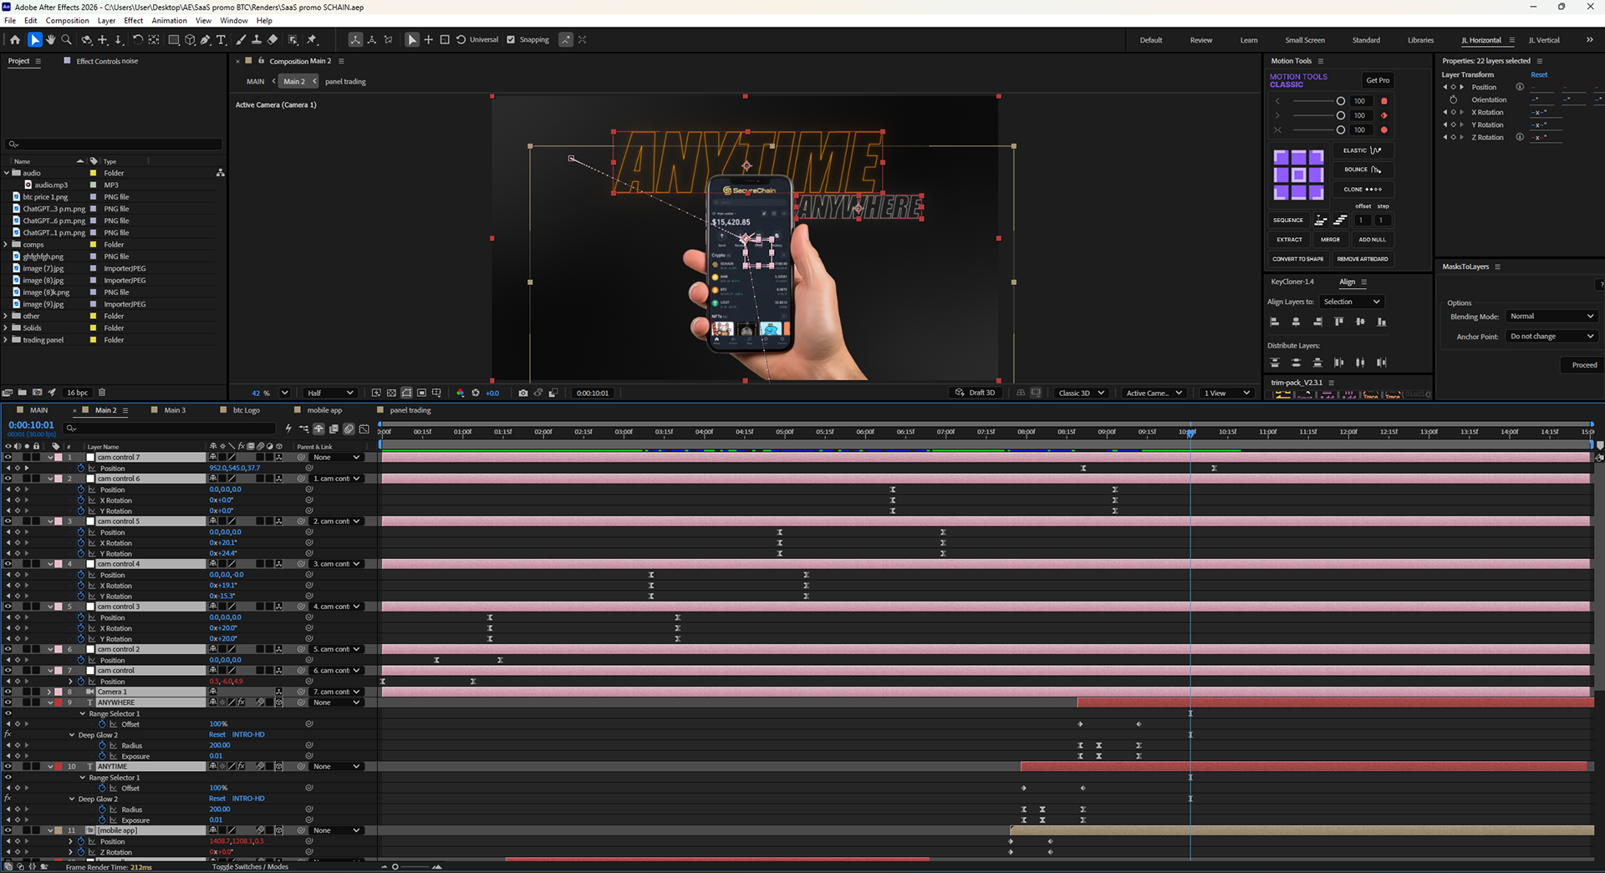Screen dimensions: 1605x873
Task: Open the Animation menu
Action: [x=169, y=21]
